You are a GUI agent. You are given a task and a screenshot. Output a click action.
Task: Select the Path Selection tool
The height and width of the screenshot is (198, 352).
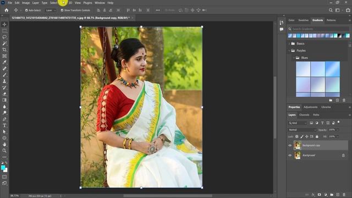(4, 132)
